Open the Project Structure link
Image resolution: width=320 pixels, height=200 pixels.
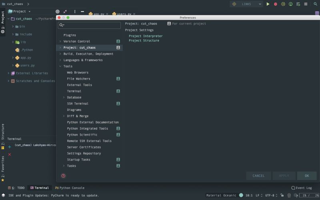tap(144, 40)
